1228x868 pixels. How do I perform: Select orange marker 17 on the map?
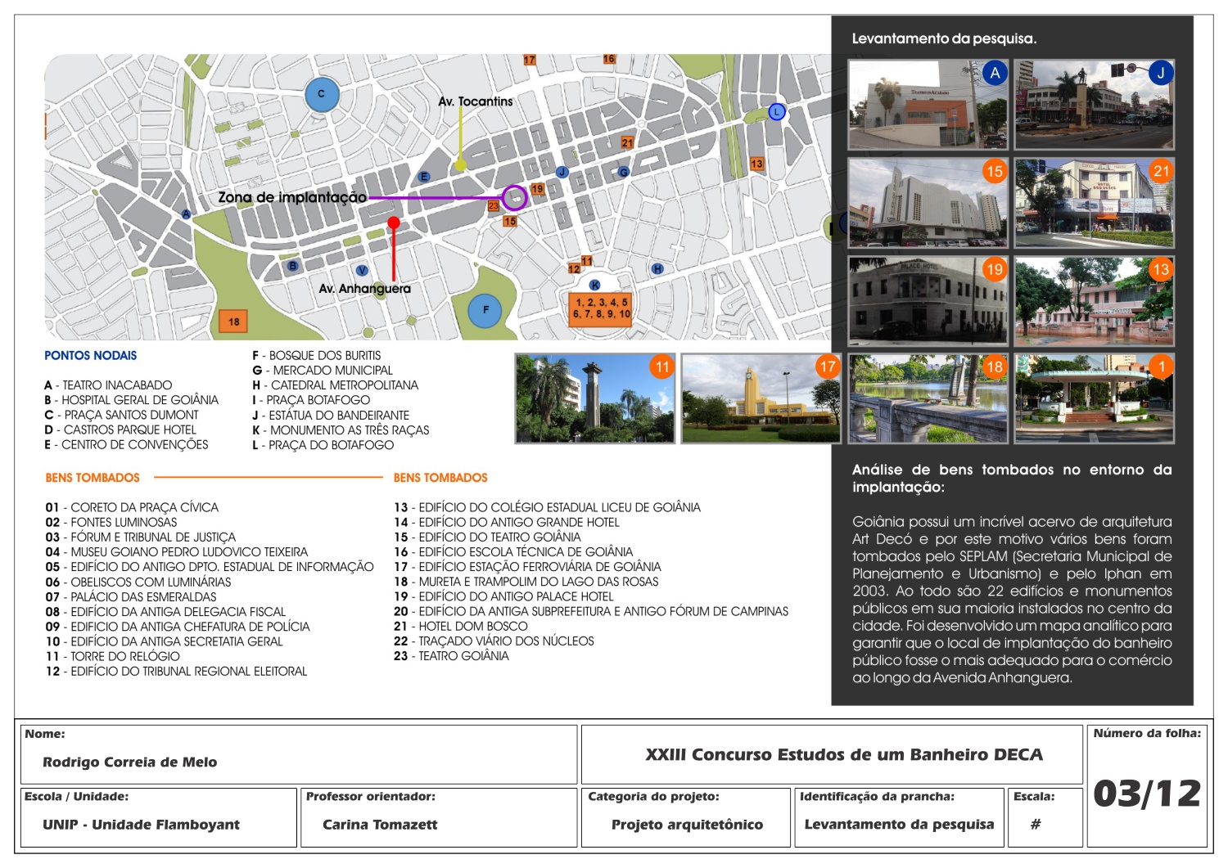[530, 60]
